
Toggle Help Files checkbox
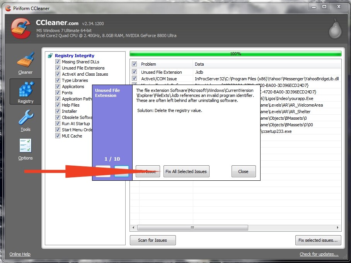[x=58, y=105]
